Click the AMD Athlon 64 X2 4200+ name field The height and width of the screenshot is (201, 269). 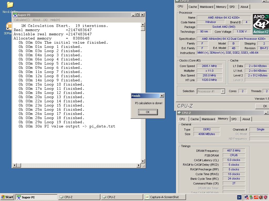[x=224, y=18]
